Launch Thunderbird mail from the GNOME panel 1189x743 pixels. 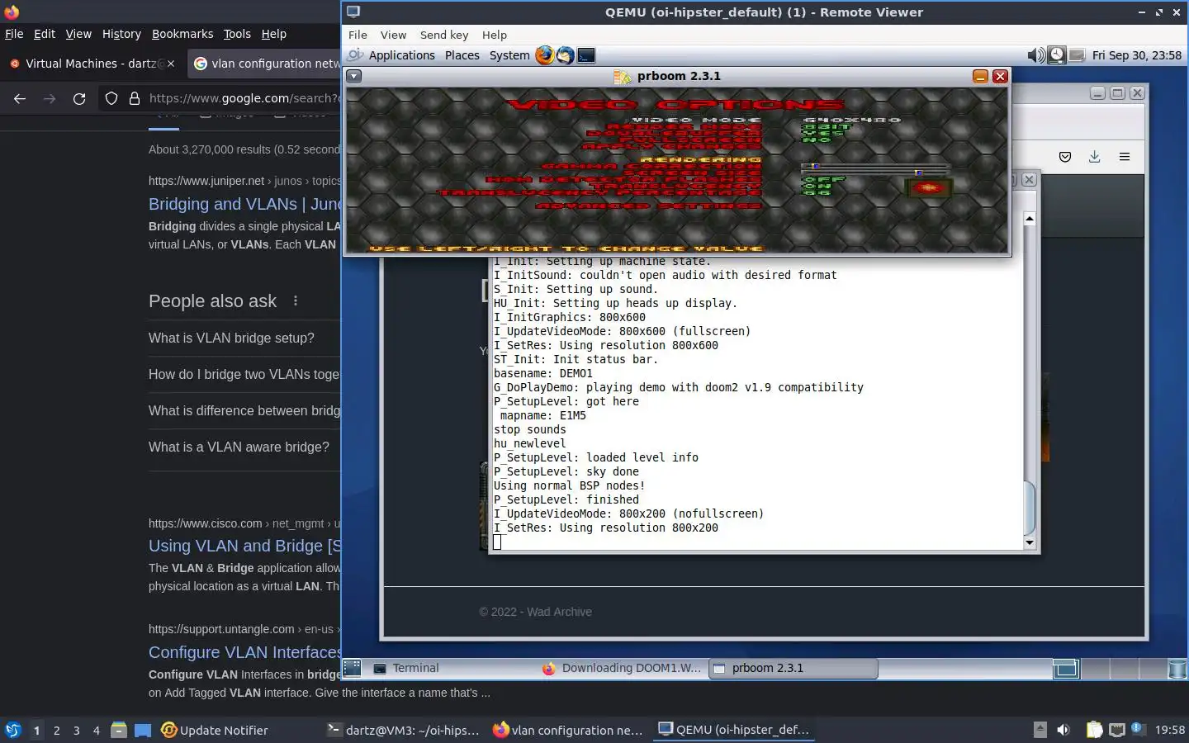click(566, 55)
